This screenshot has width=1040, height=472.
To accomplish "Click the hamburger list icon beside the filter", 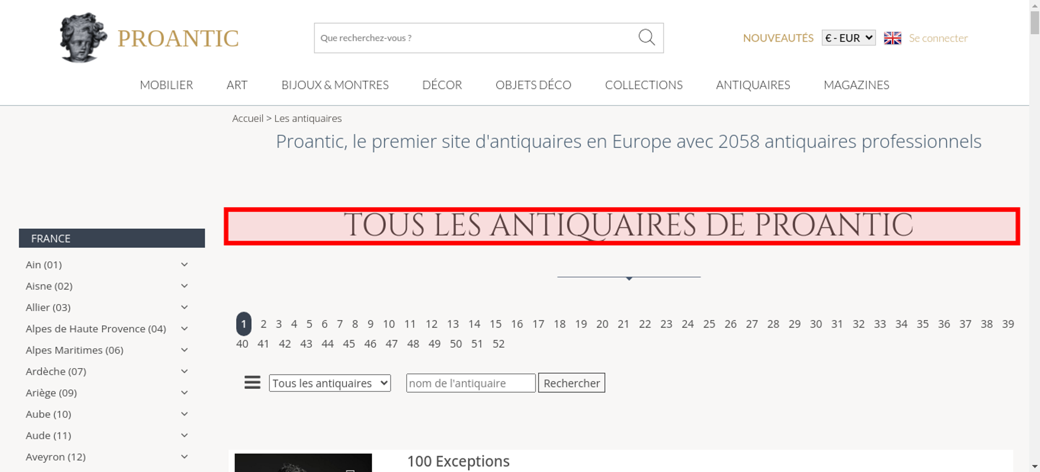I will (x=252, y=383).
